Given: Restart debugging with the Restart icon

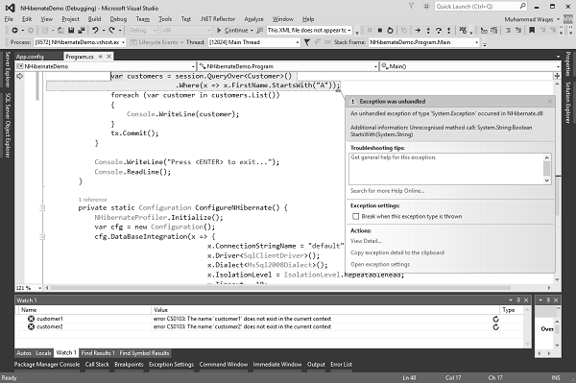Looking at the screenshot, I should tap(390, 30).
